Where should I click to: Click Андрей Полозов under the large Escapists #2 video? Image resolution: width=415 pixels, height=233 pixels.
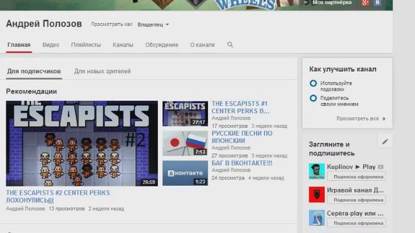[25, 208]
